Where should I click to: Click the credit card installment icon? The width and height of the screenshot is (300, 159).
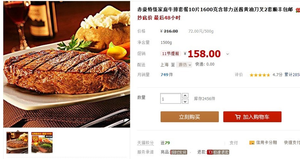coord(252,143)
